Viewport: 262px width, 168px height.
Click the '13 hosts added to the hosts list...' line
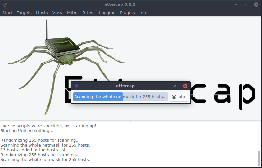35,150
